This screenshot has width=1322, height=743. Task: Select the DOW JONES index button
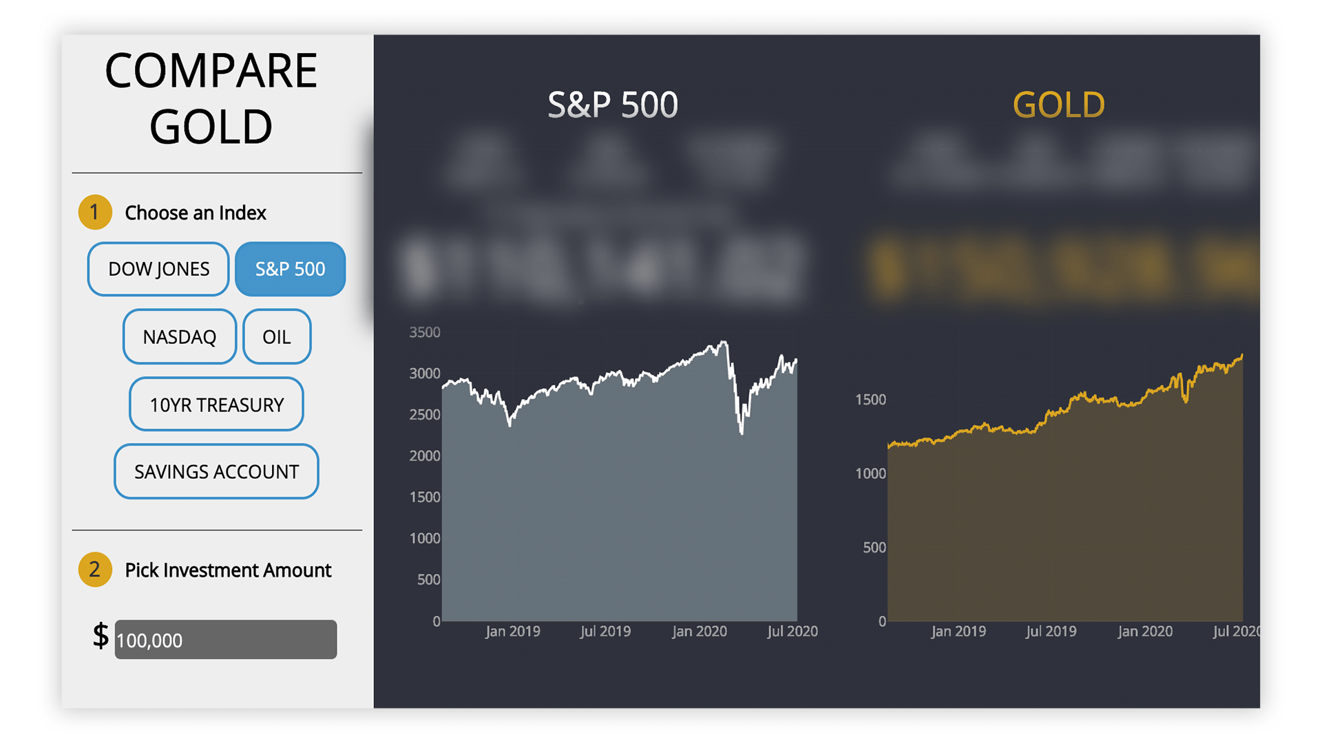click(158, 269)
